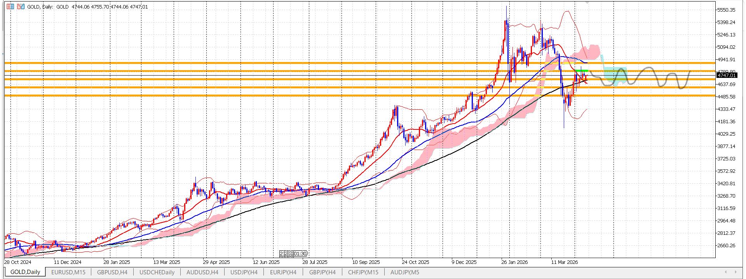The image size is (746, 279).
Task: Click the short green horizontal line
Action: coord(582,71)
